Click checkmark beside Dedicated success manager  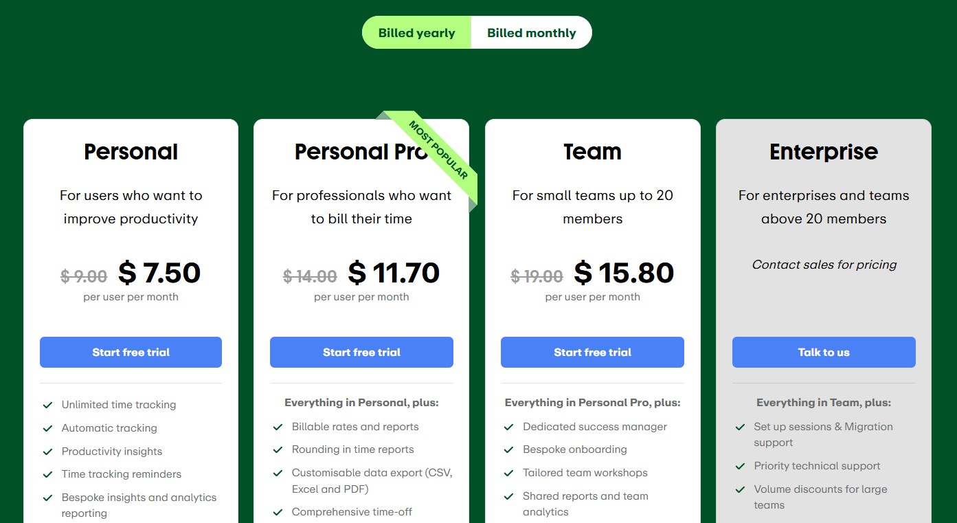(x=509, y=427)
